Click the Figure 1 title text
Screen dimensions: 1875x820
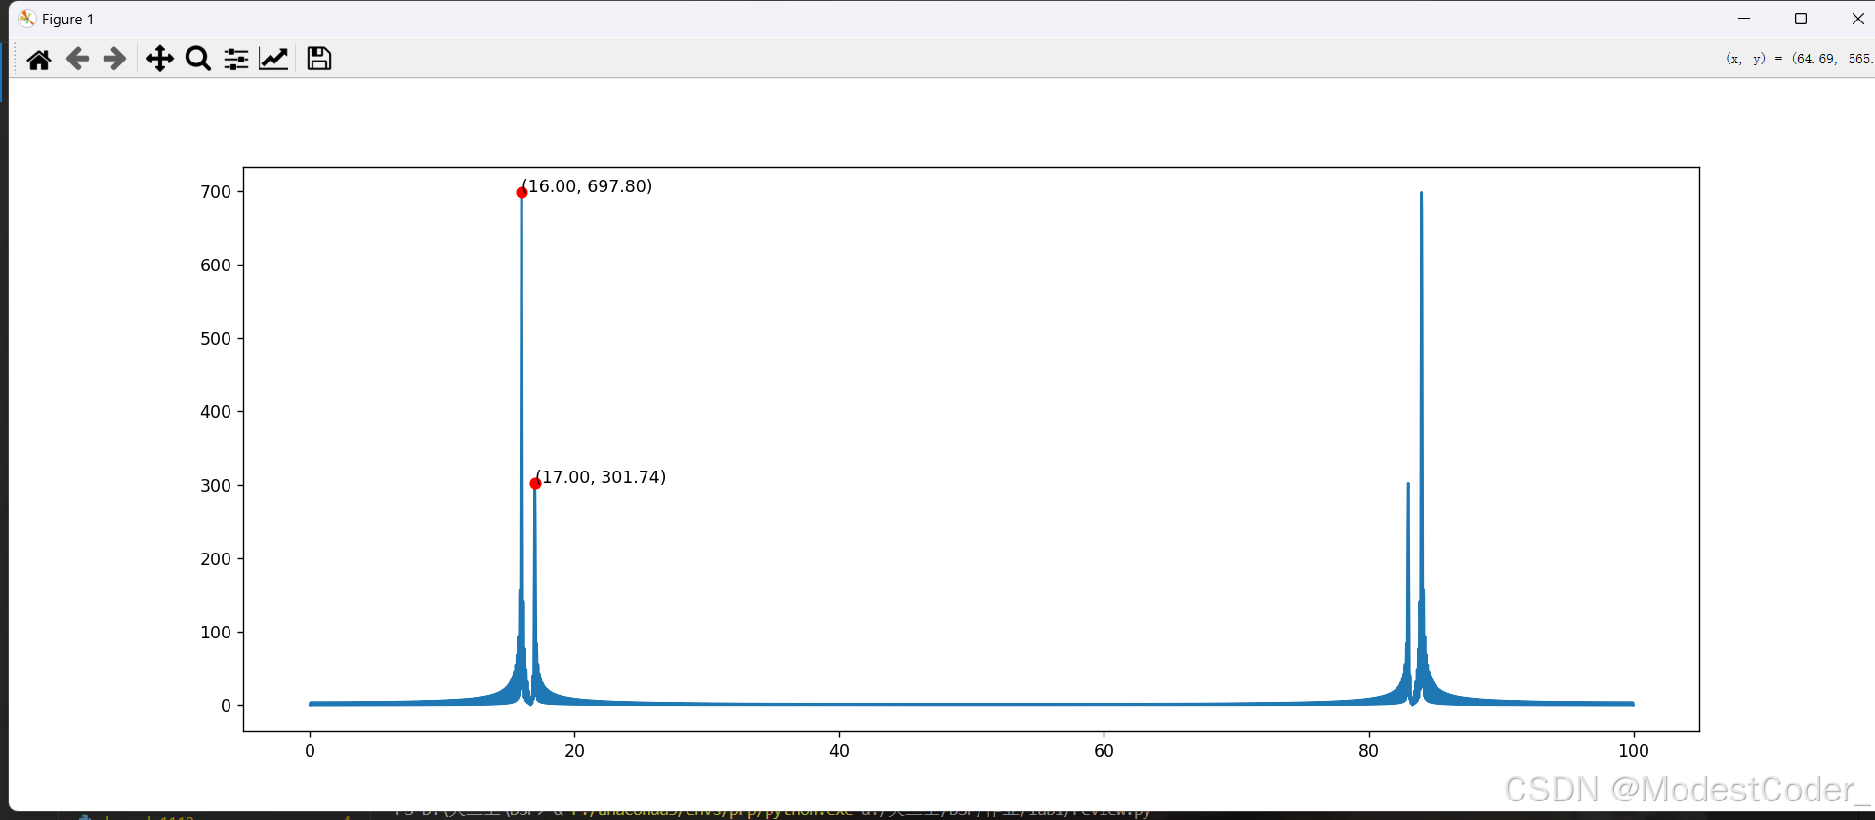click(67, 20)
